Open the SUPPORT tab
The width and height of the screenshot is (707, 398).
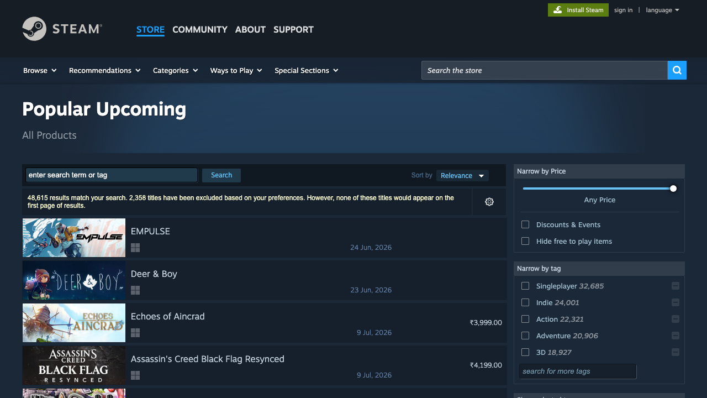[293, 29]
